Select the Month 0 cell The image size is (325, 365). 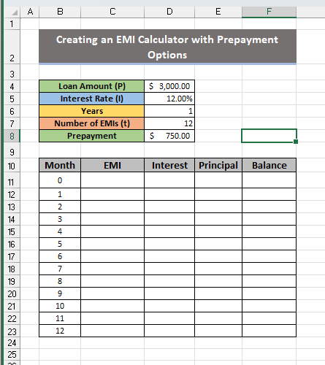click(x=60, y=180)
